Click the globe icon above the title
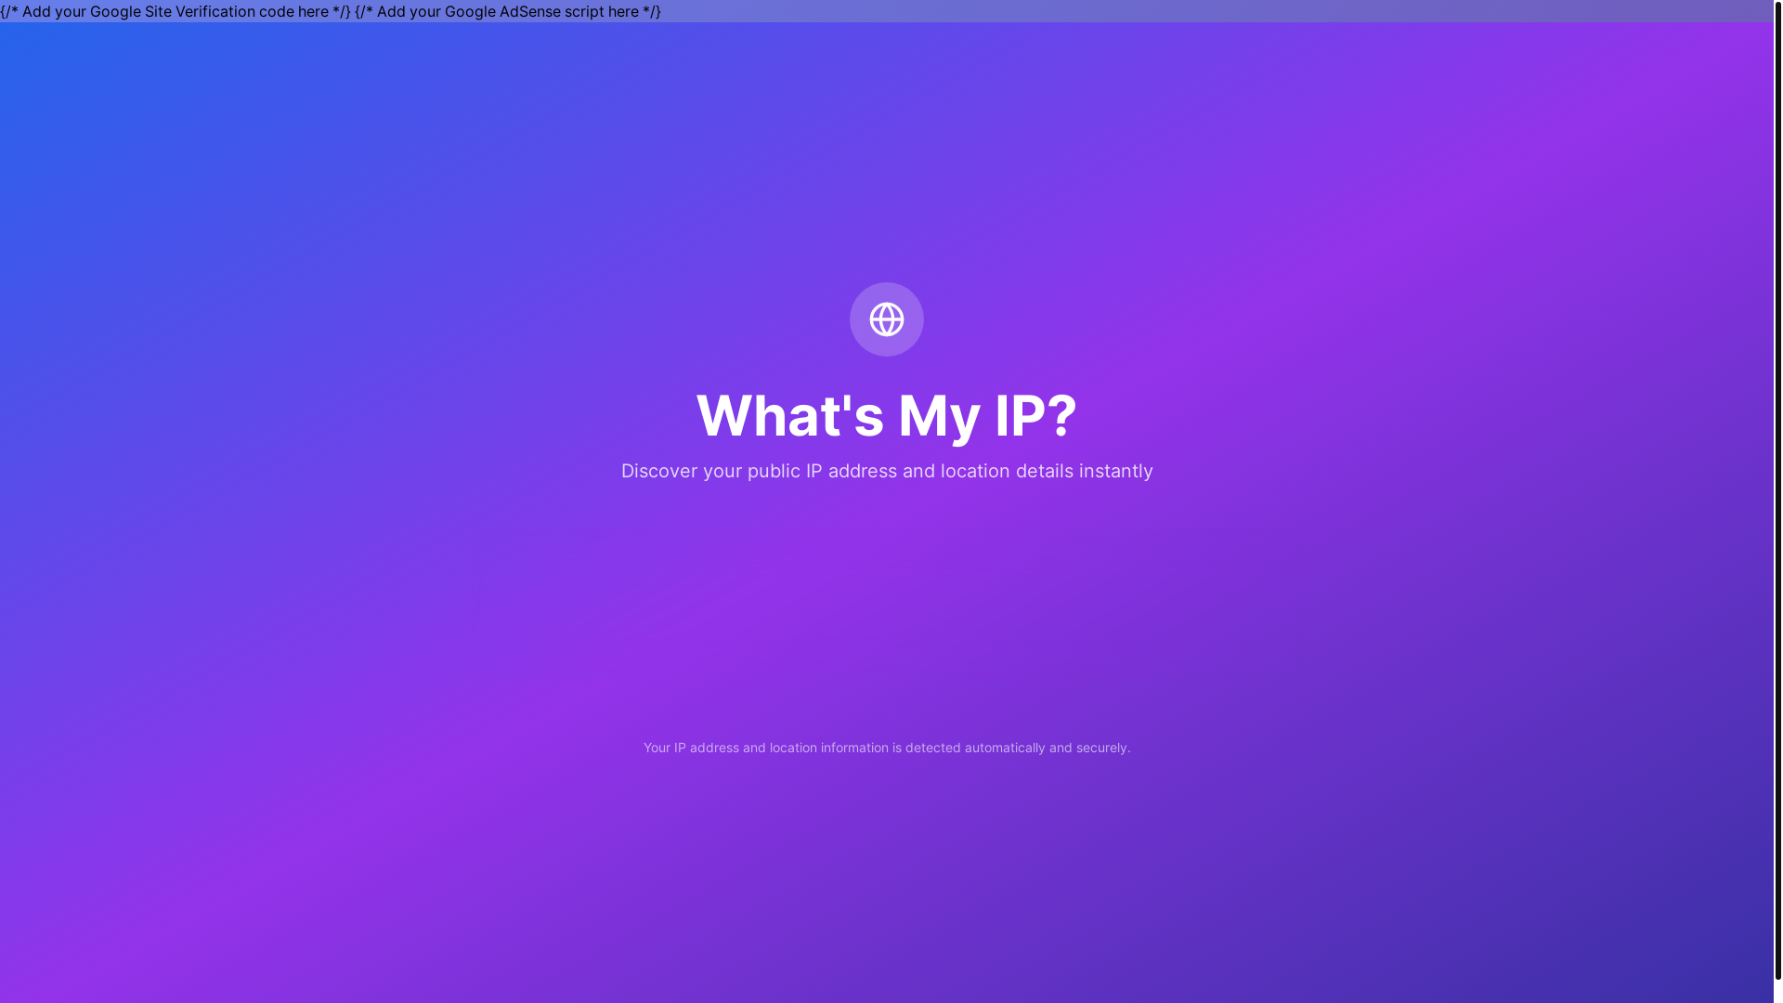The width and height of the screenshot is (1783, 1003). pyautogui.click(x=886, y=319)
